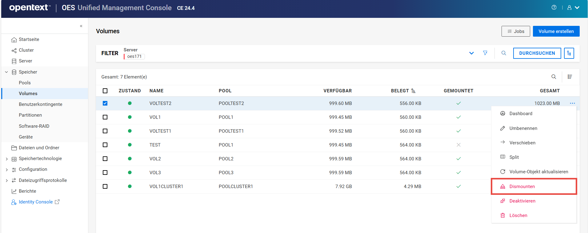The height and width of the screenshot is (233, 588).
Task: Collapse the Speicher navigation section
Action: click(x=6, y=72)
